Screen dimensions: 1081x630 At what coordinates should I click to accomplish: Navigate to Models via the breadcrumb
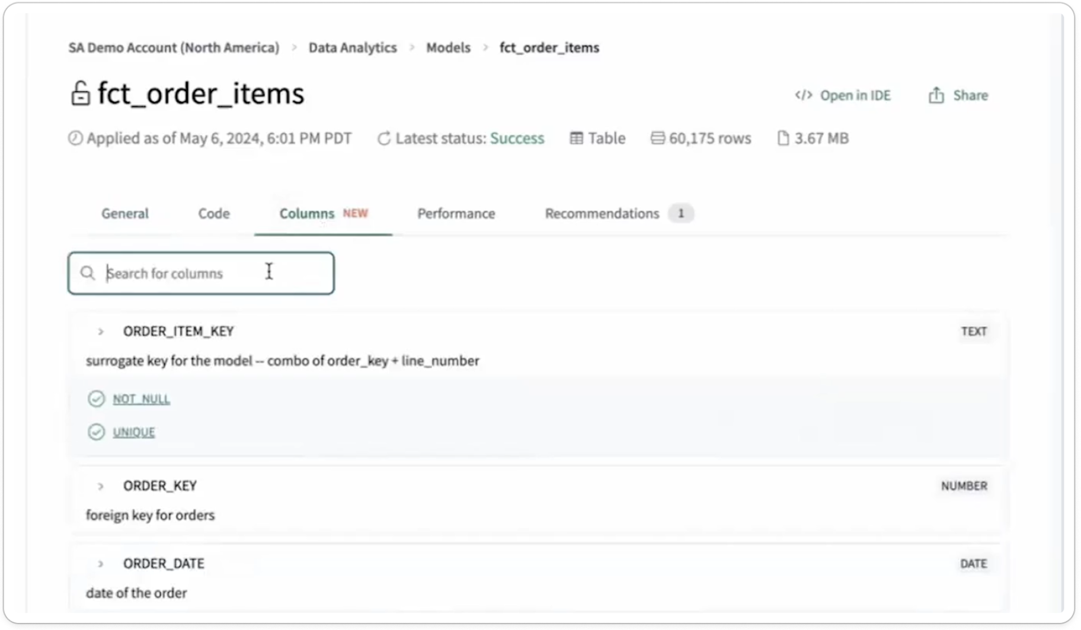[448, 47]
